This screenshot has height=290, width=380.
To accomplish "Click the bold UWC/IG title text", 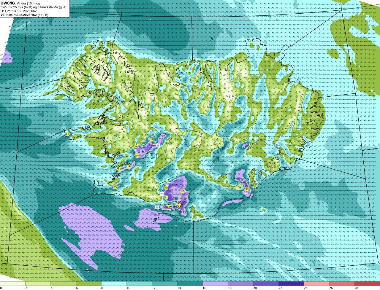I will pyautogui.click(x=8, y=3).
